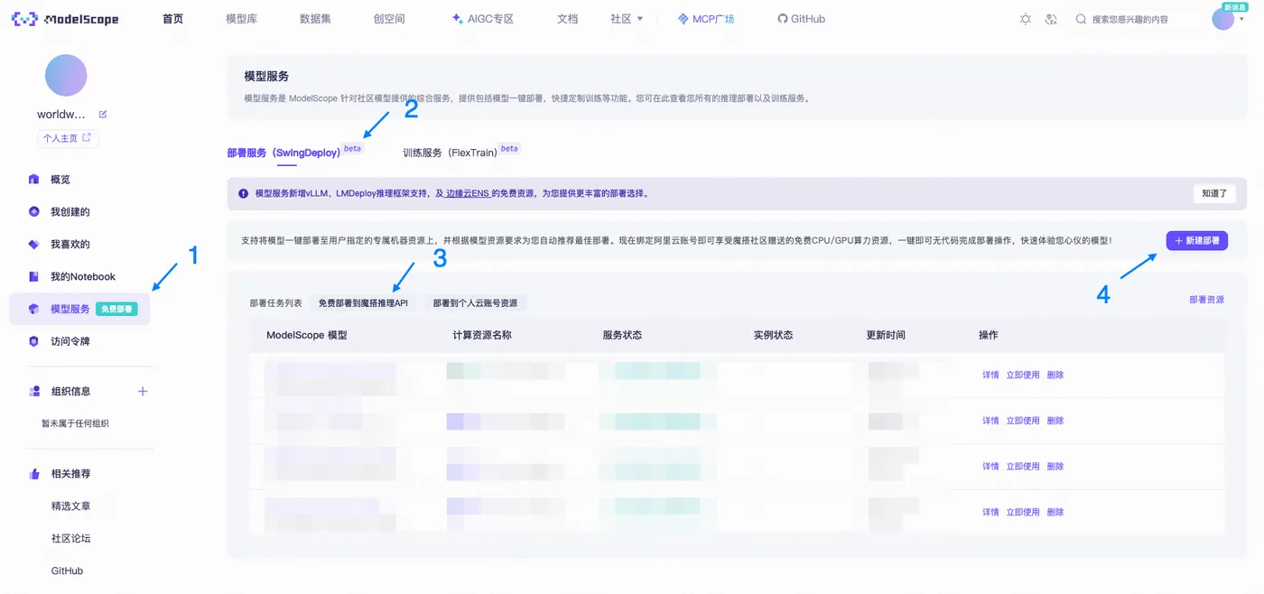
Task: Click the language switch icon in header
Action: [1051, 19]
